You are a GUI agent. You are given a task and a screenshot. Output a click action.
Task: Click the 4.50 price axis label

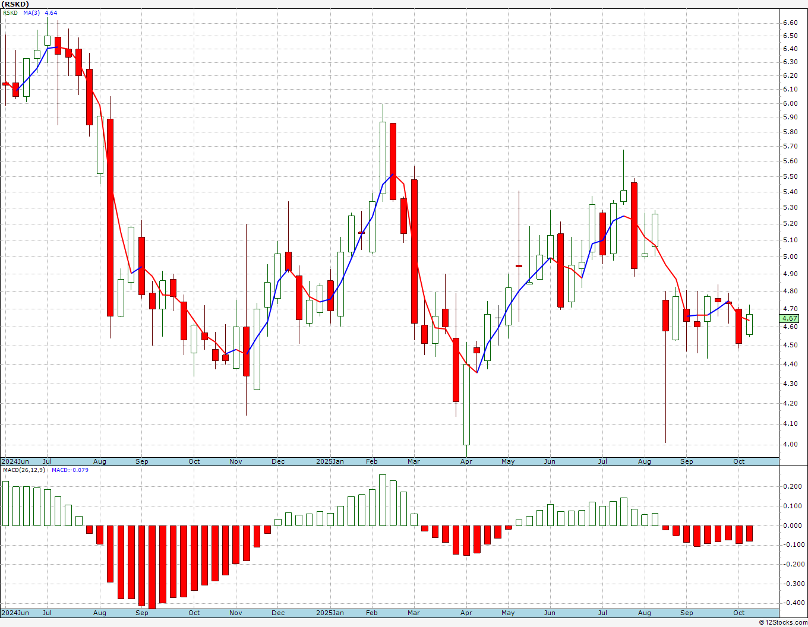(790, 345)
